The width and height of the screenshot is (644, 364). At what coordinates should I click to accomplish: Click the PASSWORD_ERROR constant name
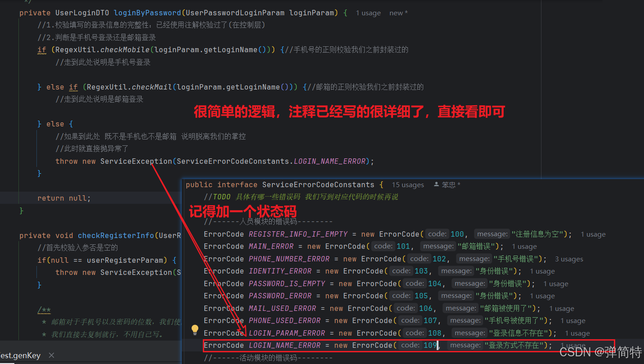click(x=280, y=296)
